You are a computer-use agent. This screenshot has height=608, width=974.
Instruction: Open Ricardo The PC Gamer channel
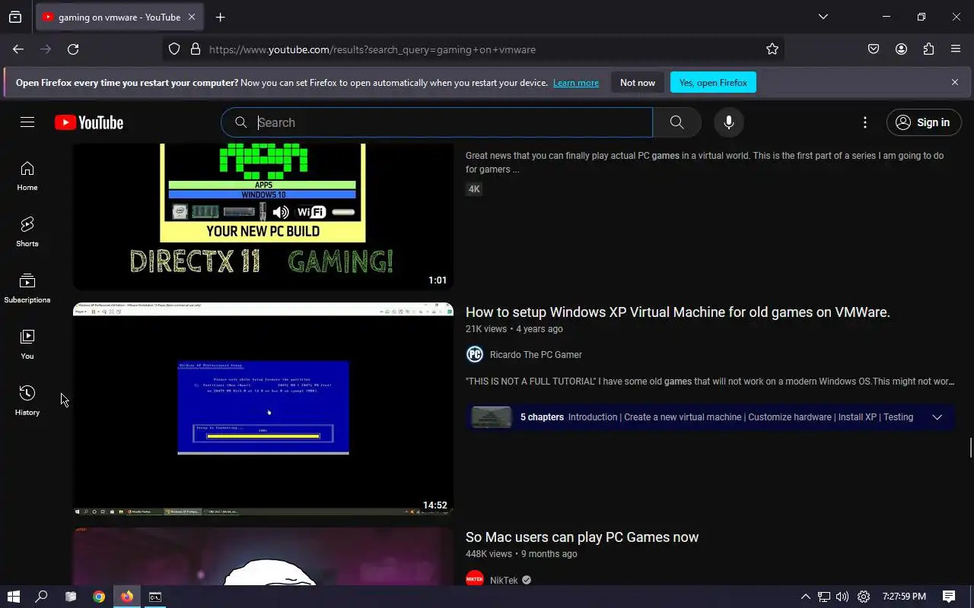click(x=536, y=355)
